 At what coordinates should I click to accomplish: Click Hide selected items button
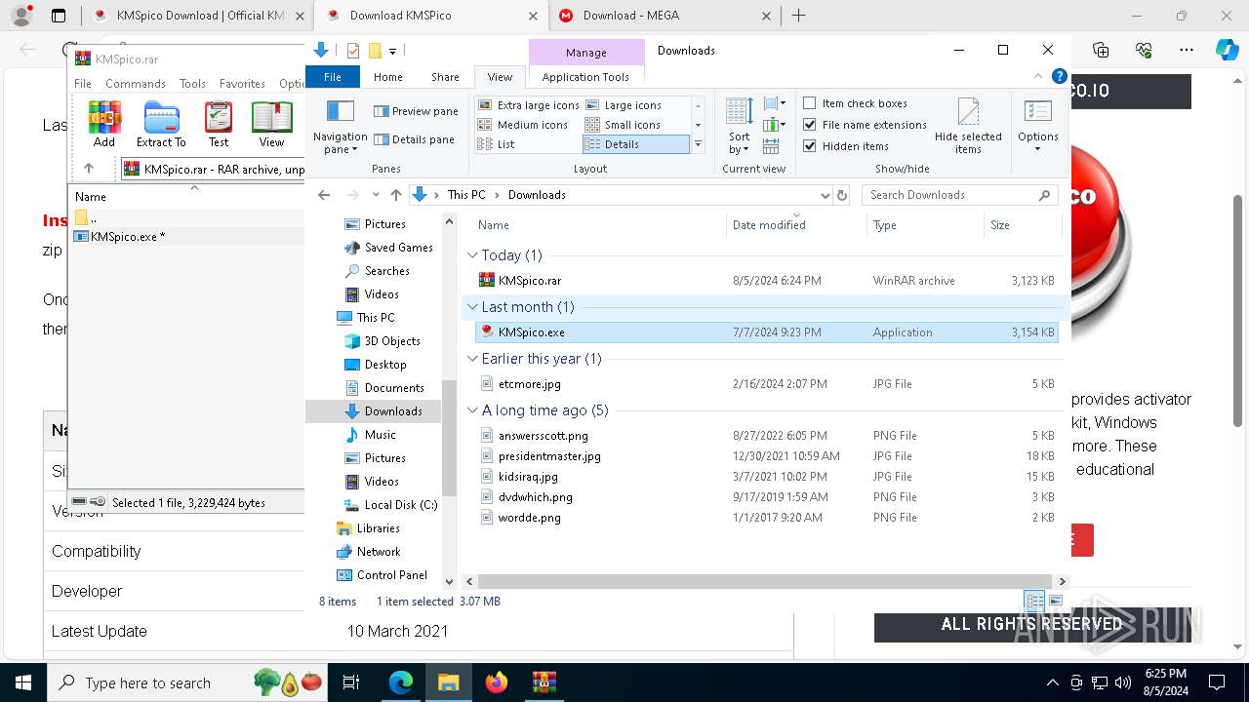(x=968, y=127)
